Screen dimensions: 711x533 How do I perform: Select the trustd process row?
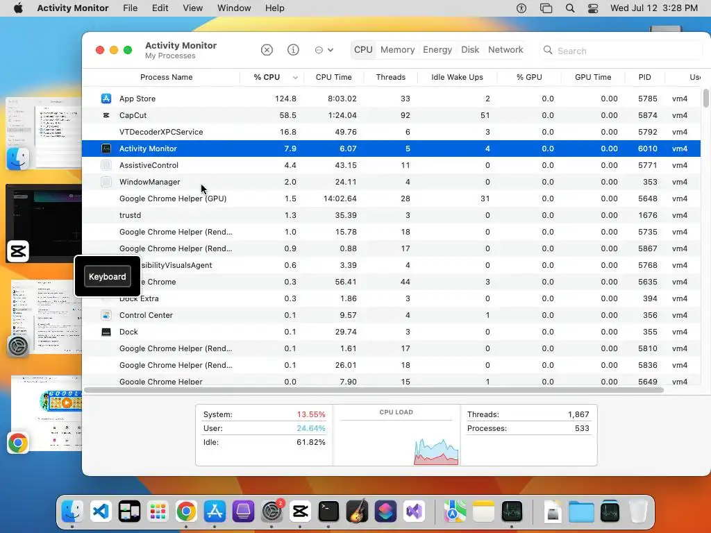391,215
